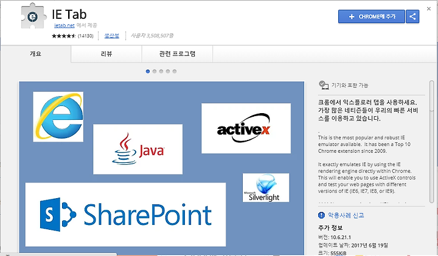Click the paragraph starting 'It exactly emulates IE'
438x256 pixels.
point(367,178)
